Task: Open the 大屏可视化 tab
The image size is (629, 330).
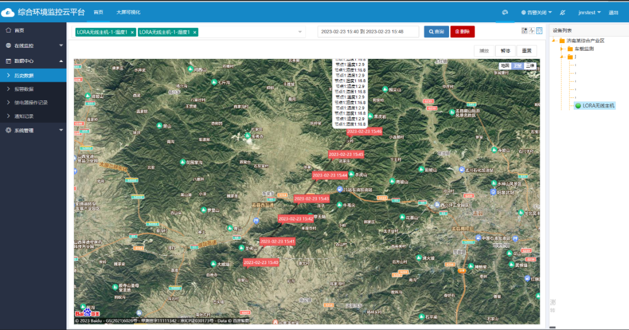Action: (128, 12)
